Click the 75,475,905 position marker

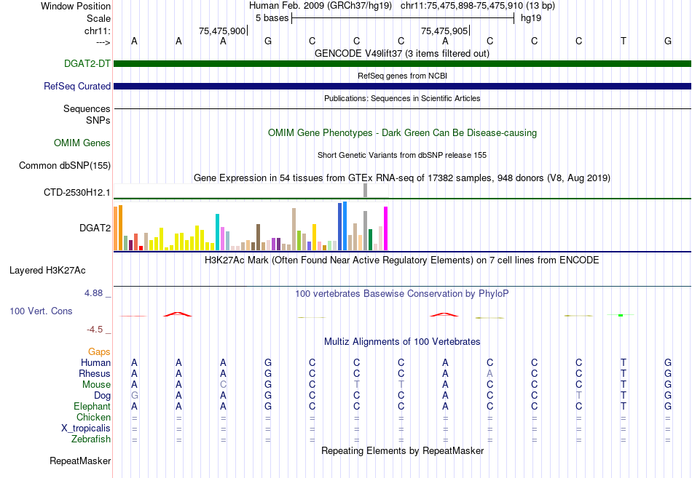[x=444, y=31]
